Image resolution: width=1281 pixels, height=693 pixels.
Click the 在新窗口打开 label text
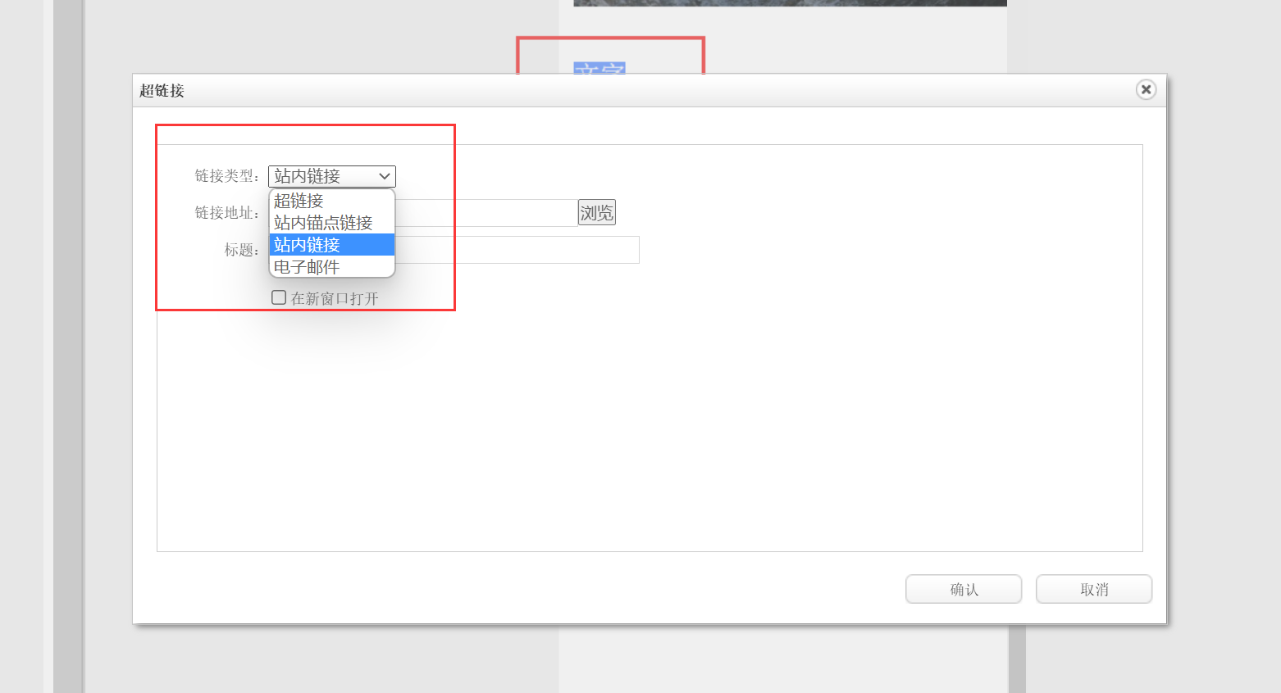335,299
